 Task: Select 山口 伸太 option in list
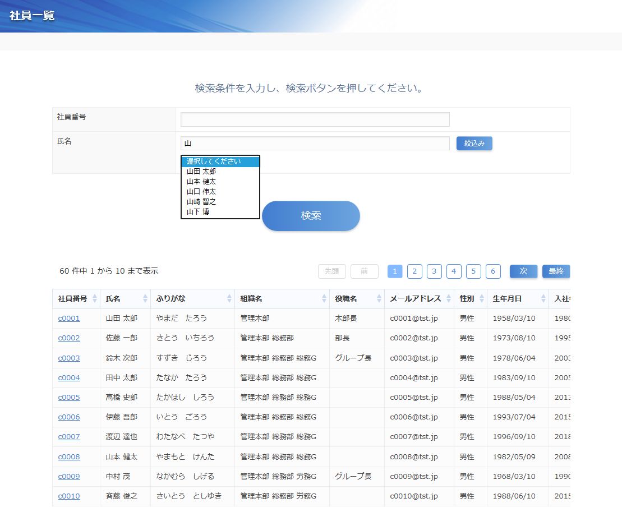pos(201,192)
